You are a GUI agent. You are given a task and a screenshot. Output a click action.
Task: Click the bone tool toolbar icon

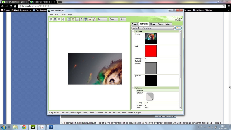click(x=94, y=19)
